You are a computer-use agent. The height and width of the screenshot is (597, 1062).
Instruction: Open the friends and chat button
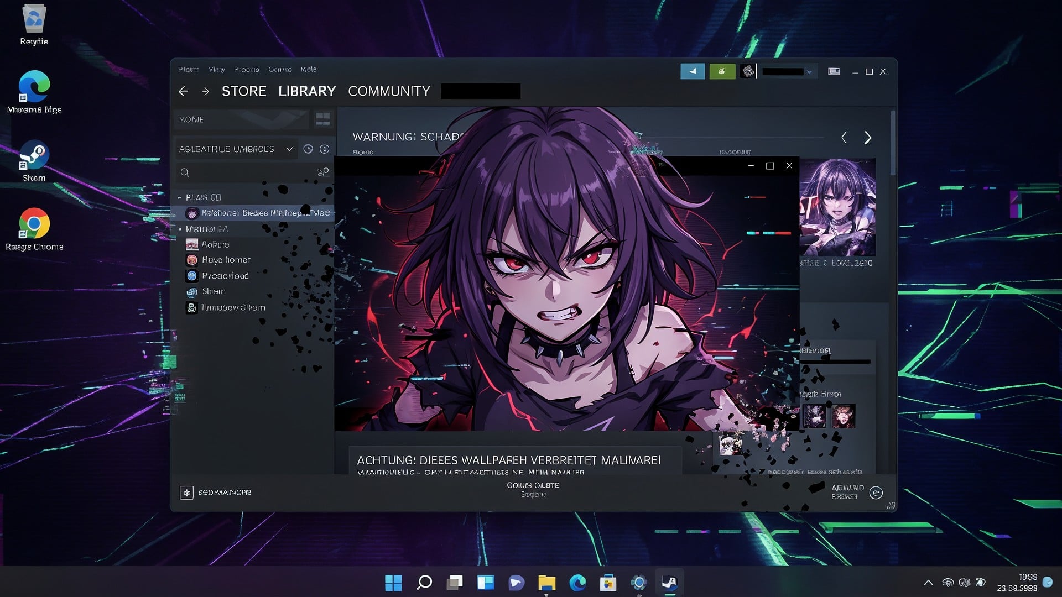point(857,492)
